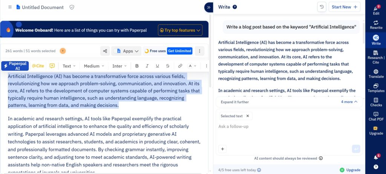The width and height of the screenshot is (386, 174).
Task: Click the free uses left info icon
Action: [259, 170]
